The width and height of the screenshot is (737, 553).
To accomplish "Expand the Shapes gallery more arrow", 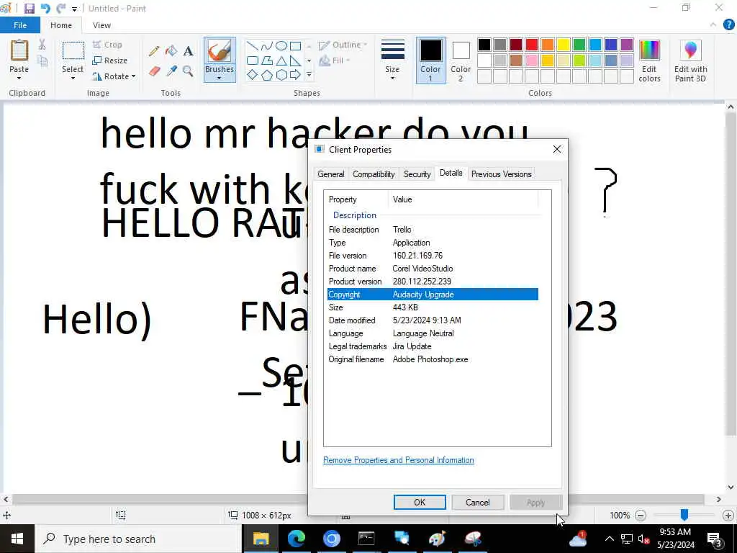I will (x=309, y=75).
